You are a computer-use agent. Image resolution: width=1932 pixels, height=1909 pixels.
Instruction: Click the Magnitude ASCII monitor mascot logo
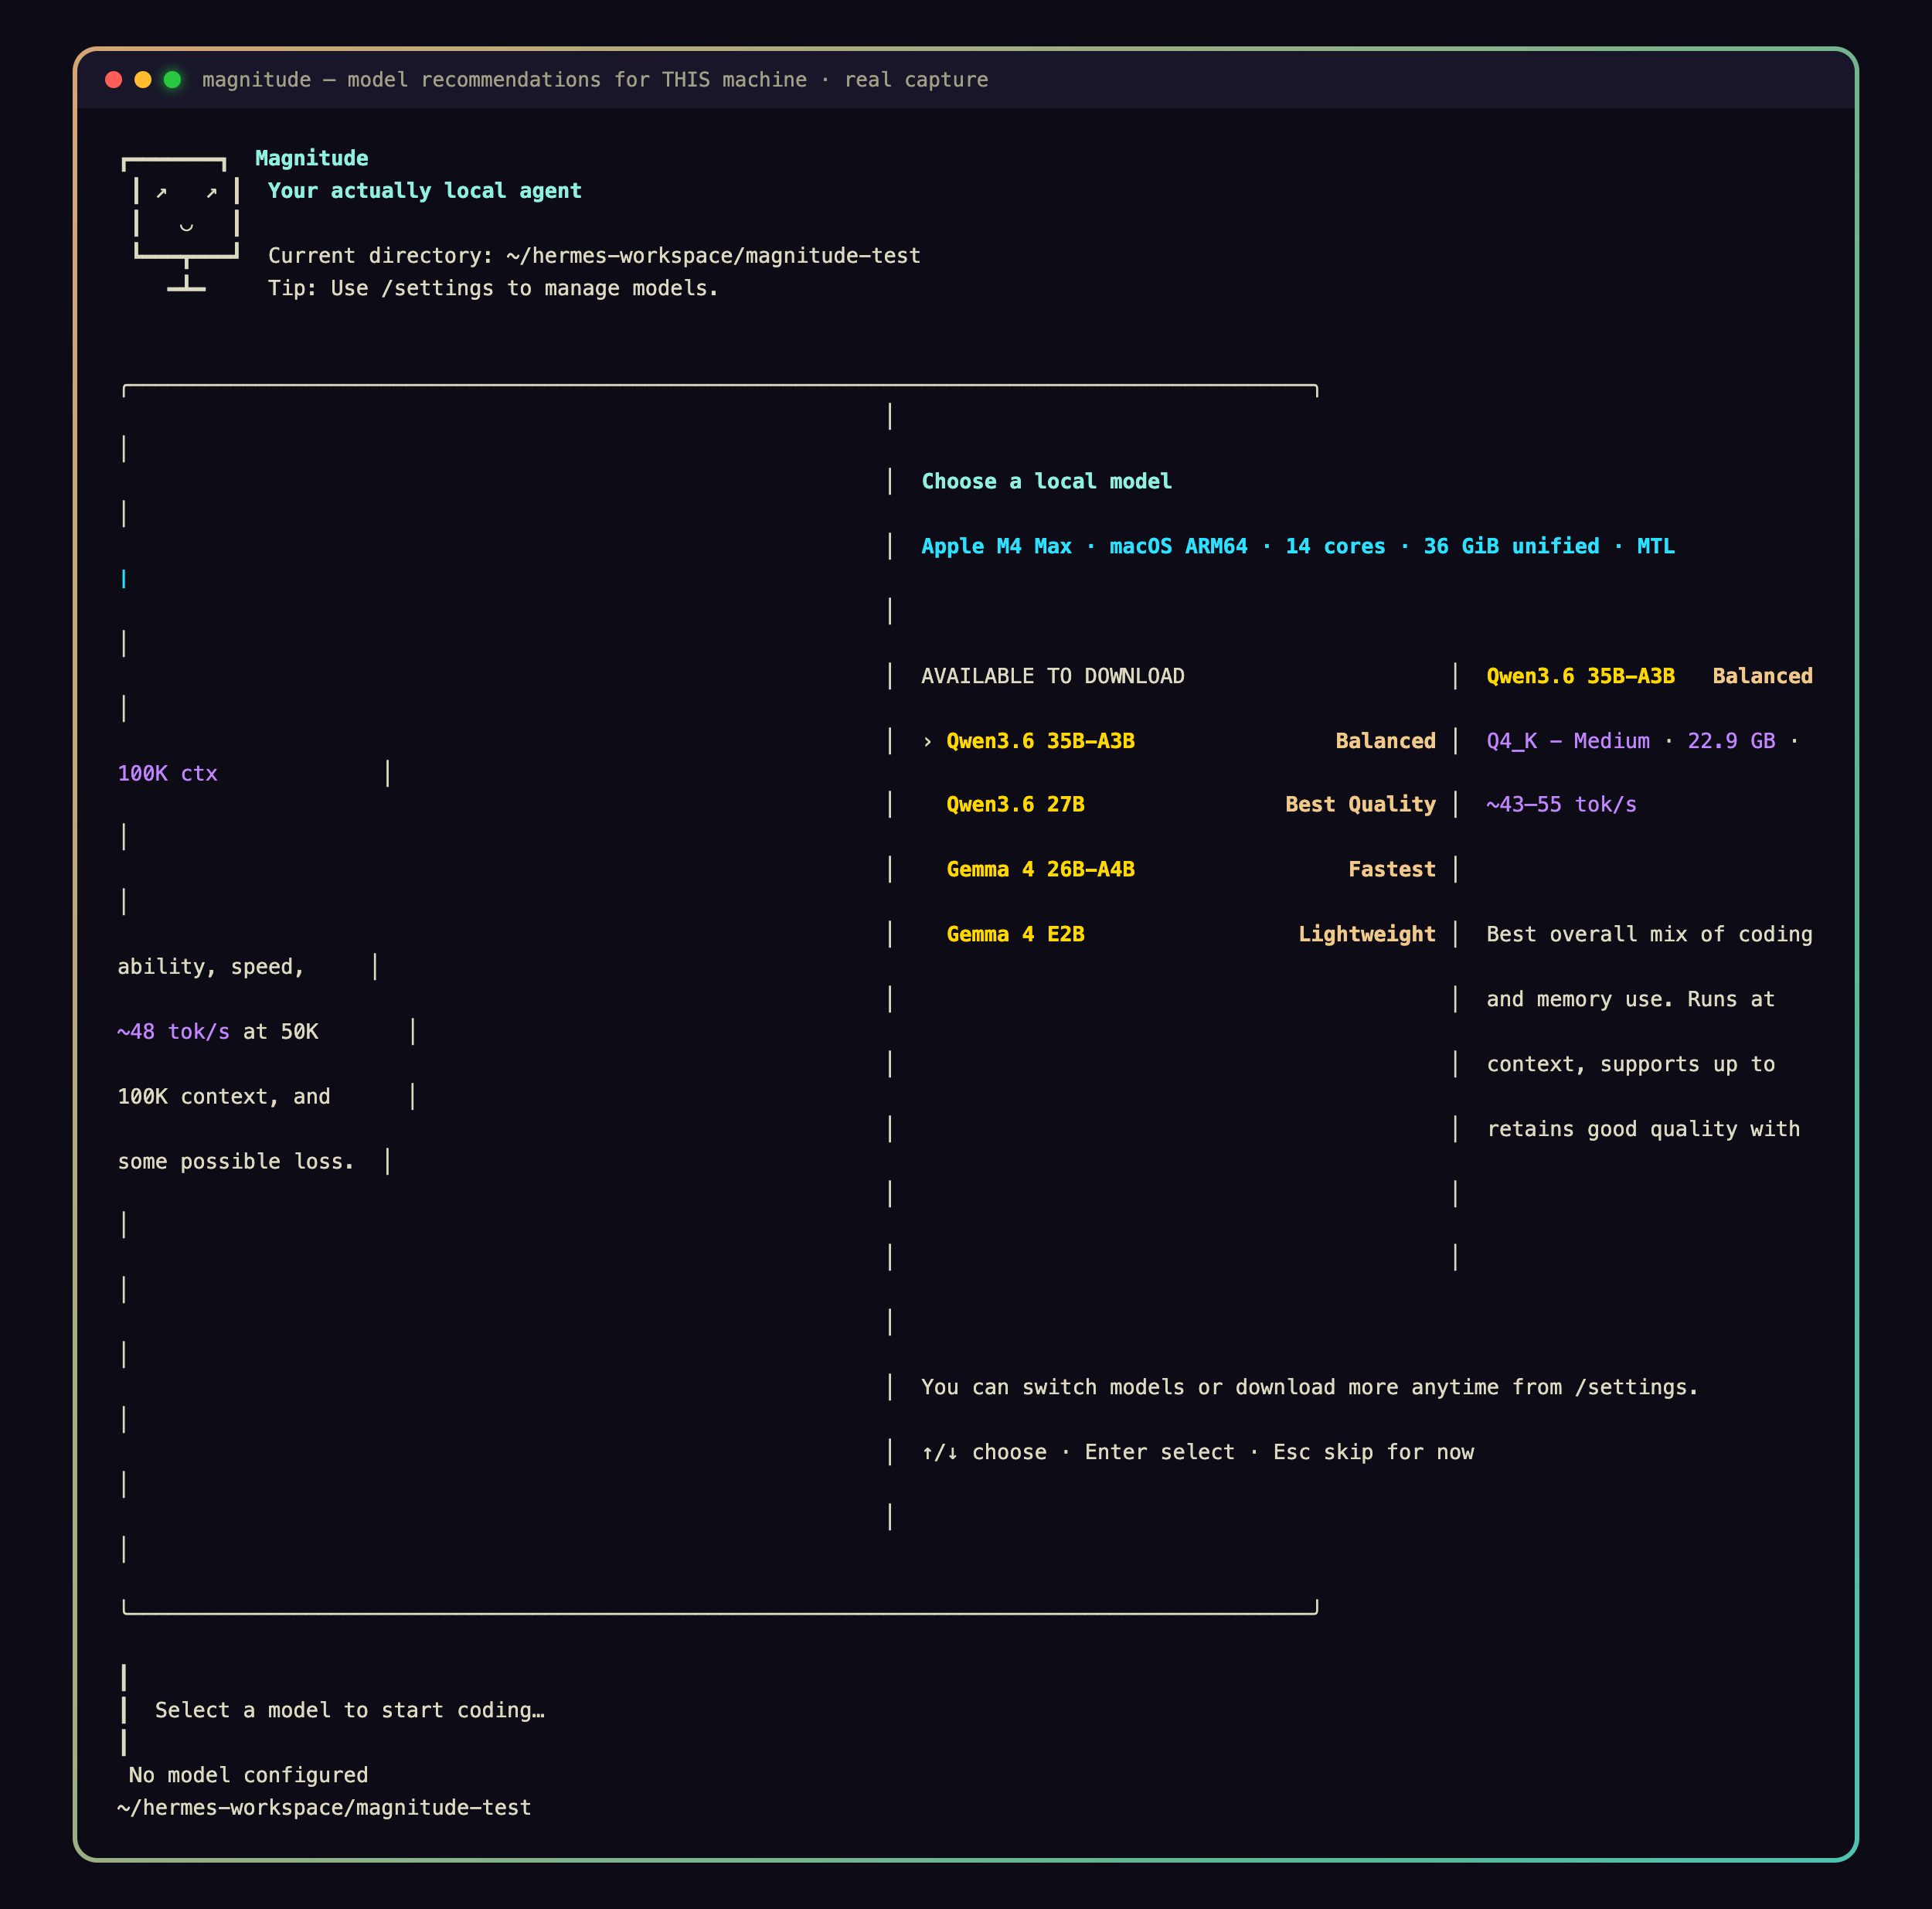(x=181, y=224)
